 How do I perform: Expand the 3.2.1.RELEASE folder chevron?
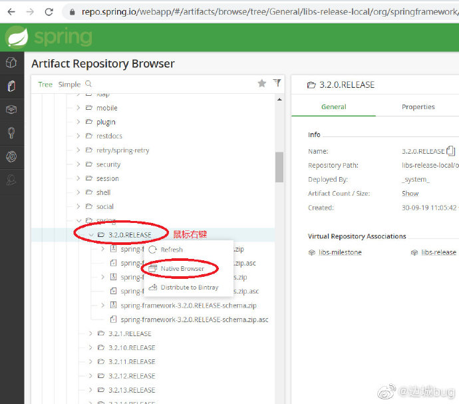(x=90, y=333)
